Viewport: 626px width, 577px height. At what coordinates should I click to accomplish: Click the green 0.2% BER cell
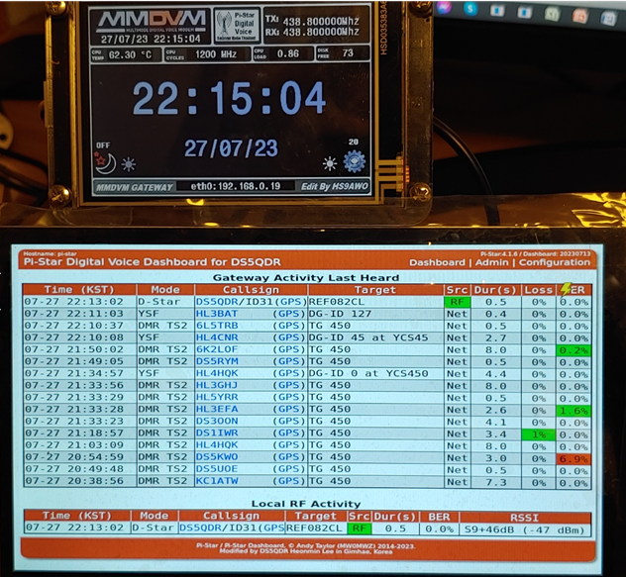[574, 350]
